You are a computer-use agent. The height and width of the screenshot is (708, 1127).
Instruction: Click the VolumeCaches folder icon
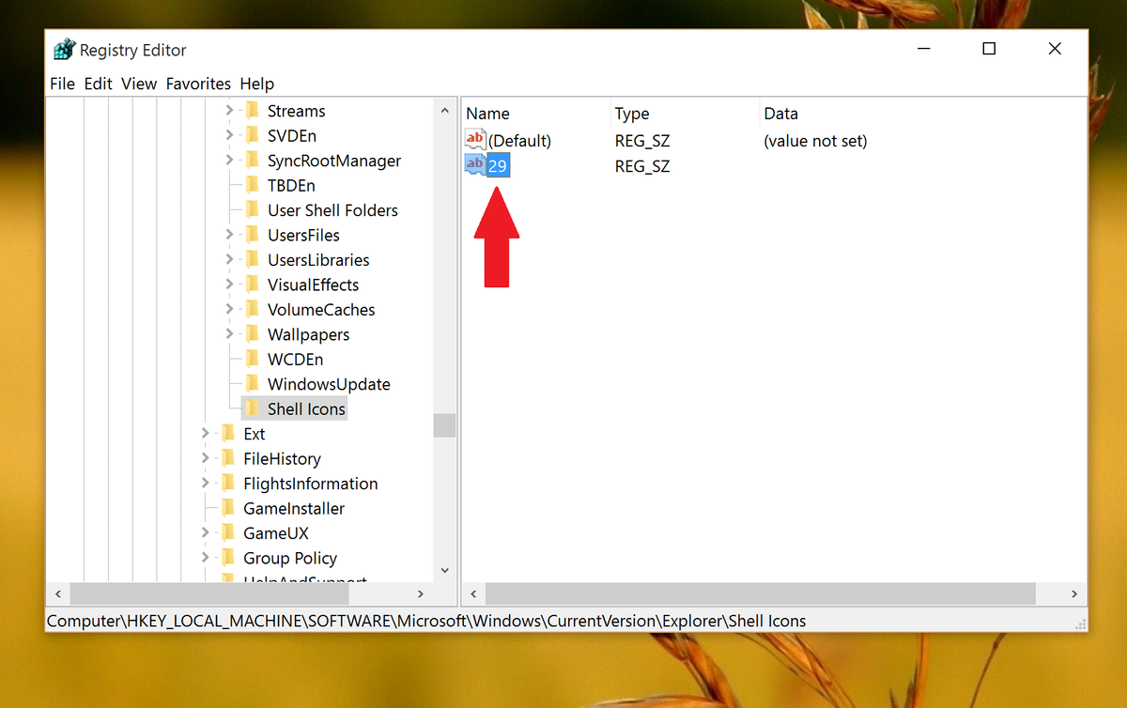point(251,310)
